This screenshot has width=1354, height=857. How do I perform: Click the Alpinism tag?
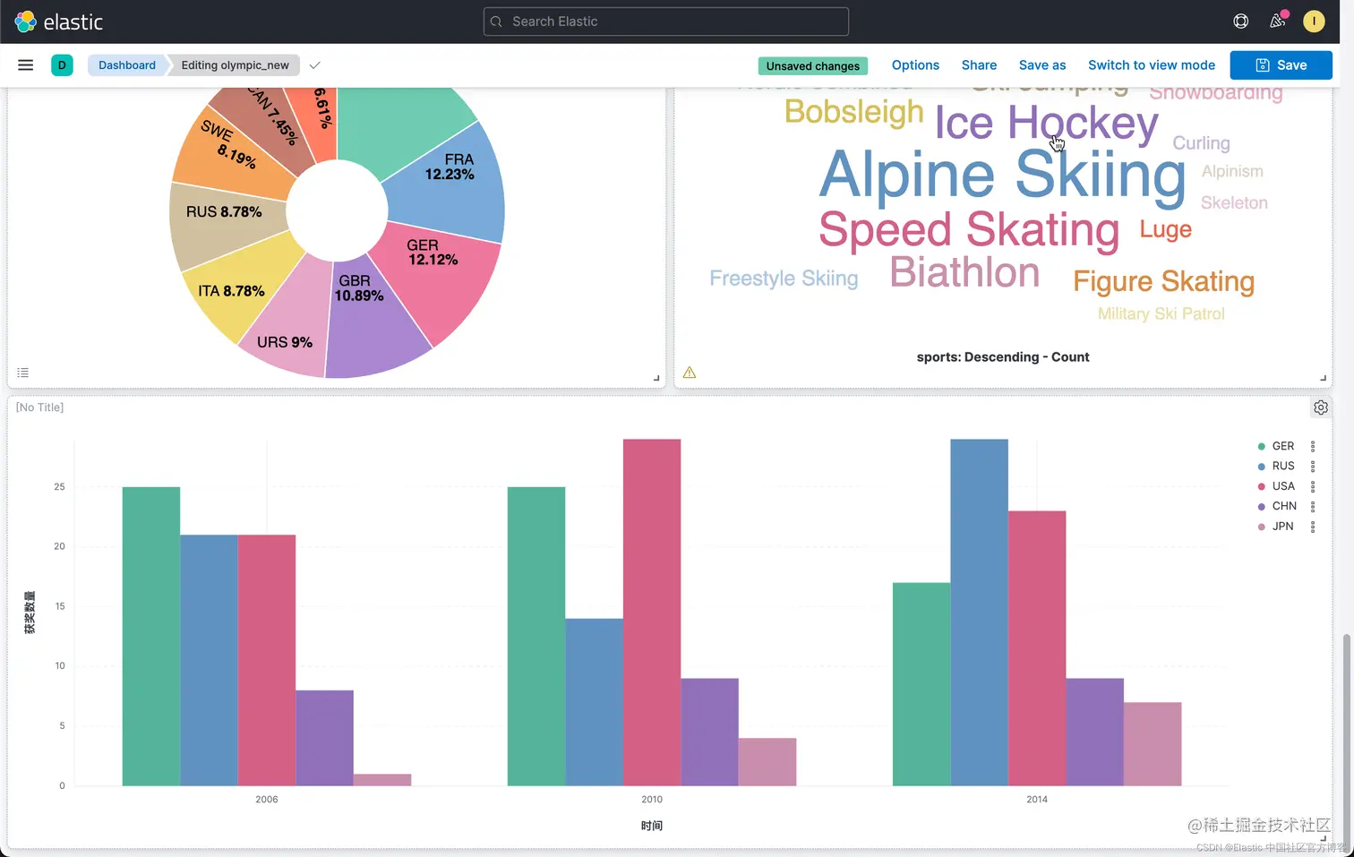click(1232, 171)
